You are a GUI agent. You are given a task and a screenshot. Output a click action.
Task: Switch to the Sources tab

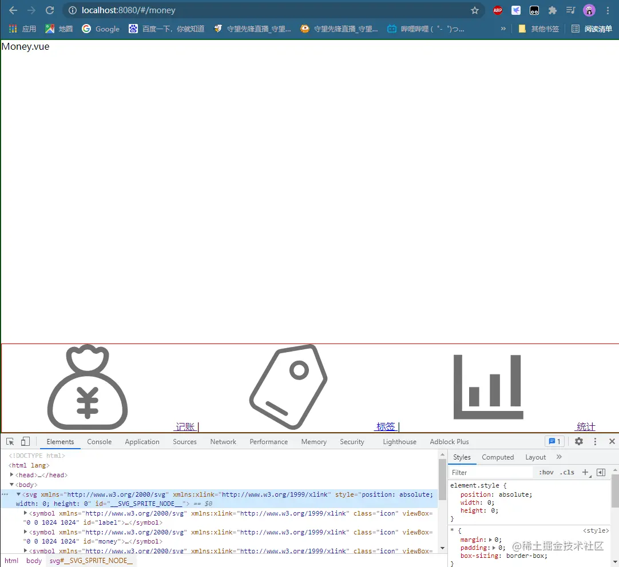(x=185, y=442)
